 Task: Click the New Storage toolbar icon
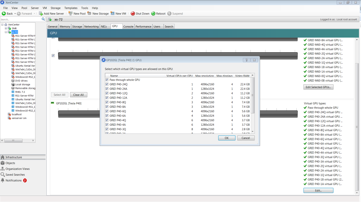click(89, 14)
